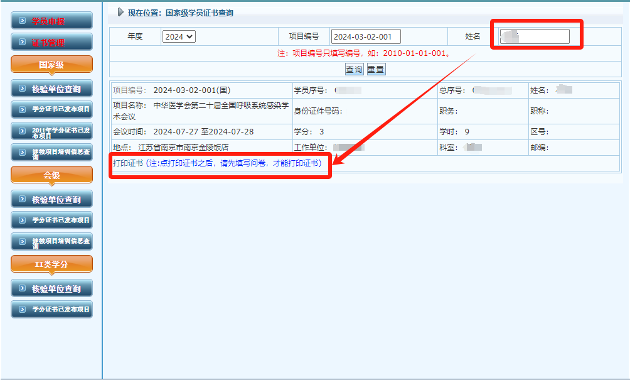Open 核验单位查询 under 会级
This screenshot has height=380, width=630.
point(51,198)
